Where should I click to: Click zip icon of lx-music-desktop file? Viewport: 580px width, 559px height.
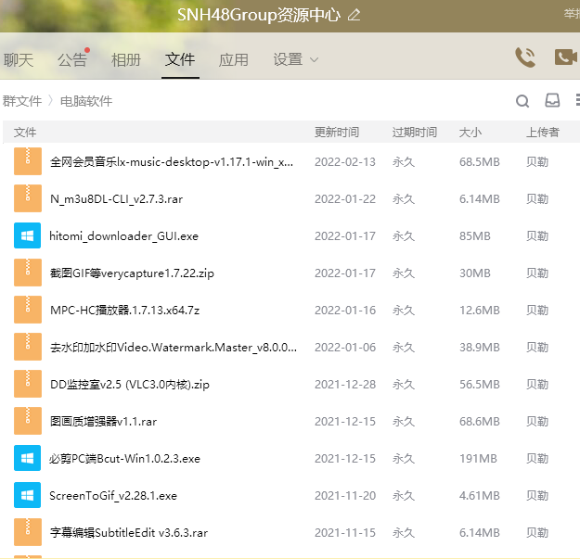point(28,161)
